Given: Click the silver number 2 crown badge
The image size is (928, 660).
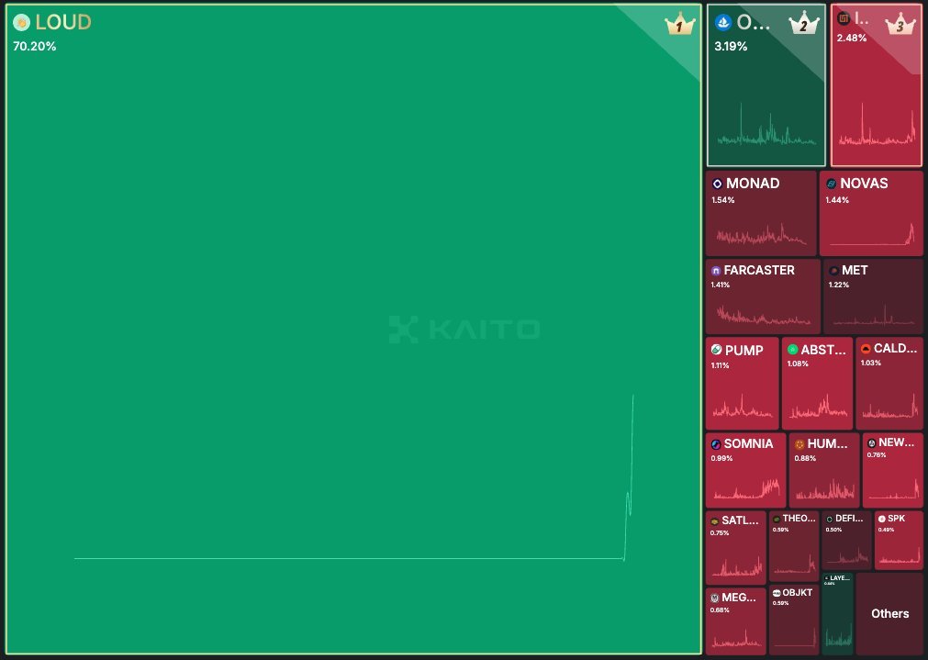Looking at the screenshot, I should pos(804,24).
